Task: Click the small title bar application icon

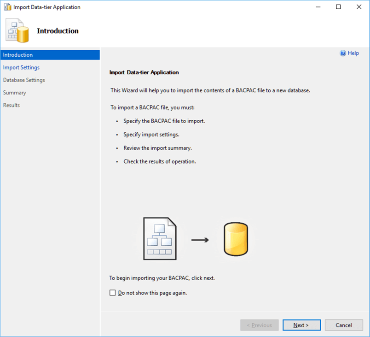Action: (x=7, y=7)
